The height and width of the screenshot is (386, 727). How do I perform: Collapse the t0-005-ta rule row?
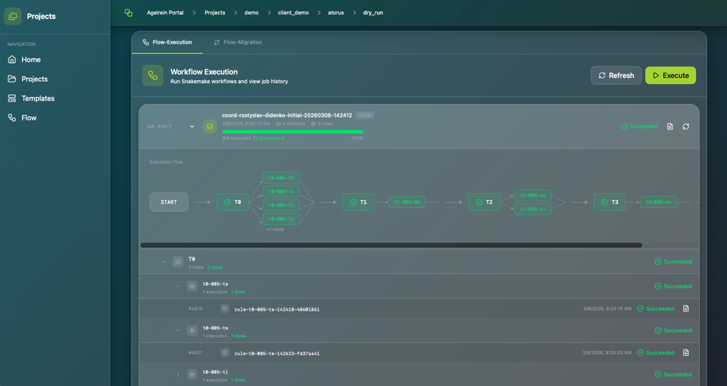(x=178, y=287)
